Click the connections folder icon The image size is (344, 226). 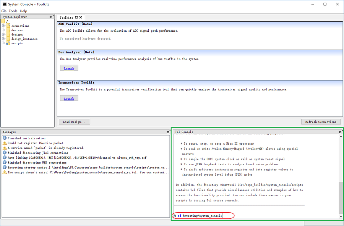coord(8,26)
